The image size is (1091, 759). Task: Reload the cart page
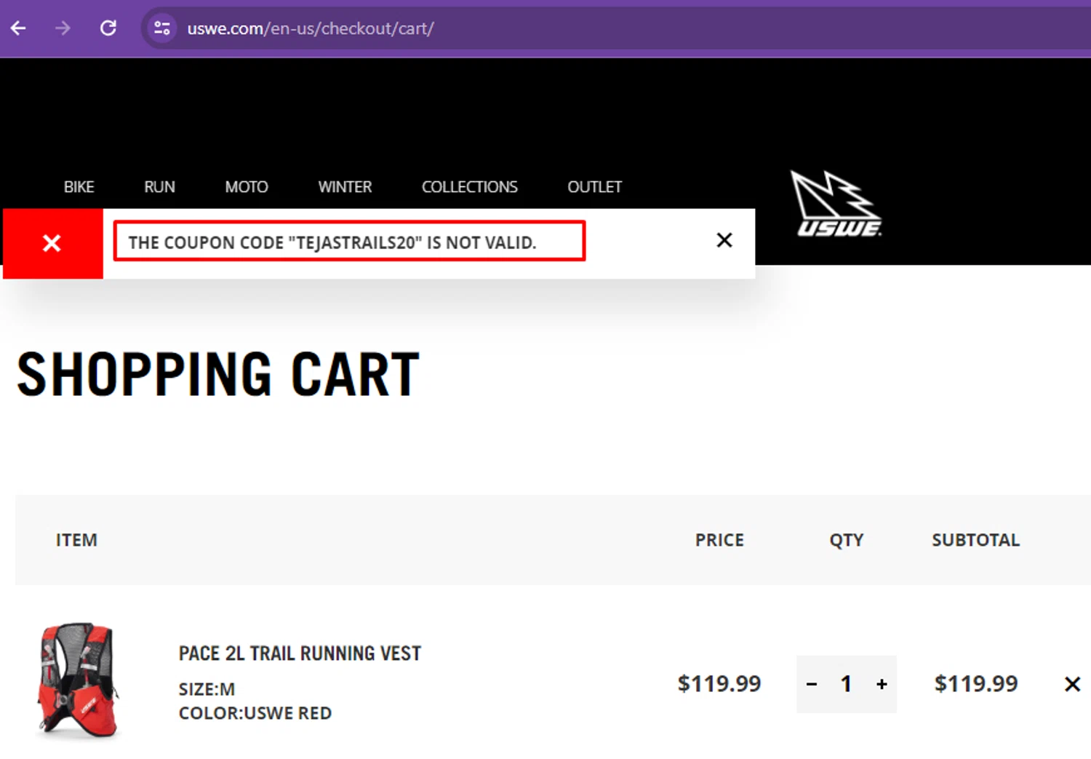pyautogui.click(x=108, y=28)
